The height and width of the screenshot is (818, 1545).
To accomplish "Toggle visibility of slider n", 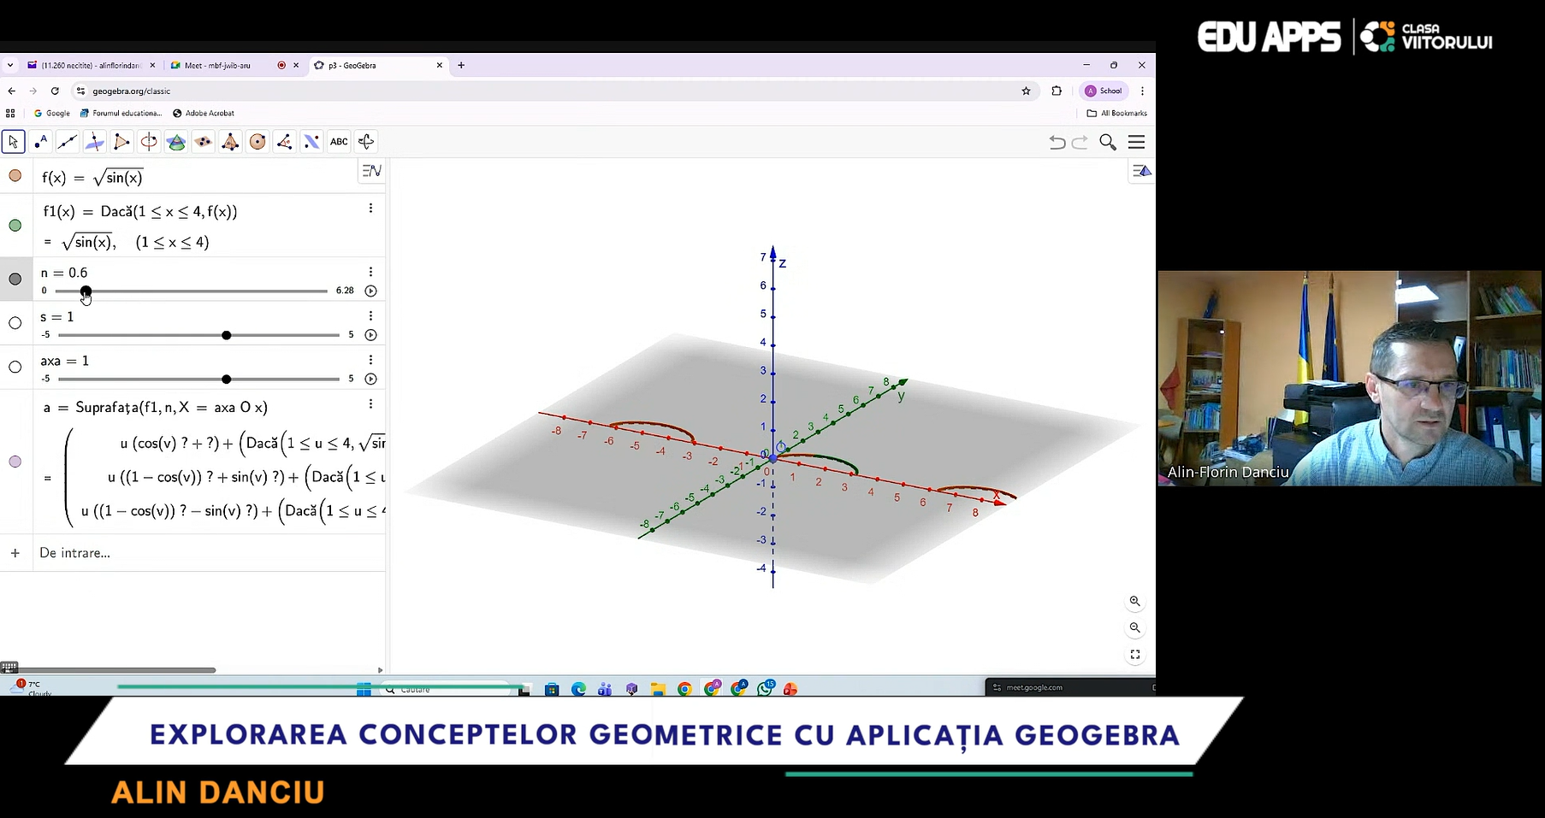I will pyautogui.click(x=15, y=279).
